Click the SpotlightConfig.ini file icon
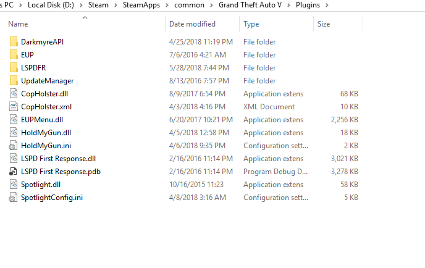This screenshot has height=268, width=425. (x=14, y=198)
